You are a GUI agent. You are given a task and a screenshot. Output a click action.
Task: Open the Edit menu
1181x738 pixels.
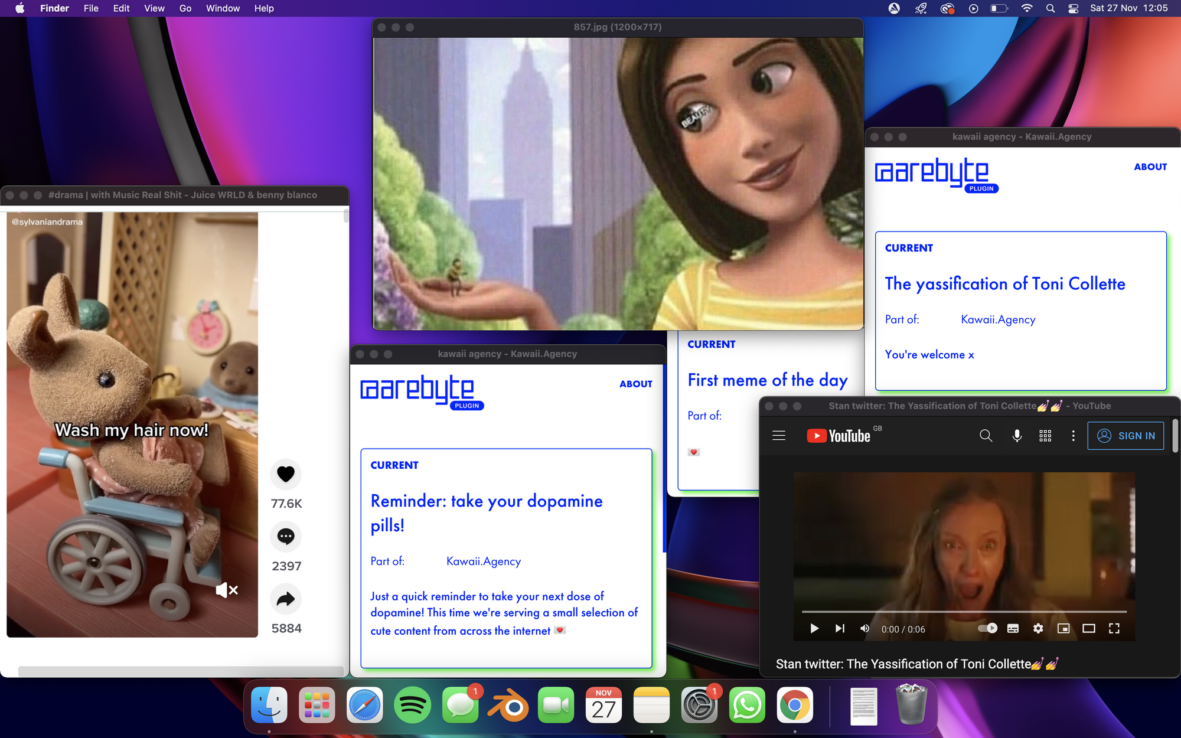point(121,8)
